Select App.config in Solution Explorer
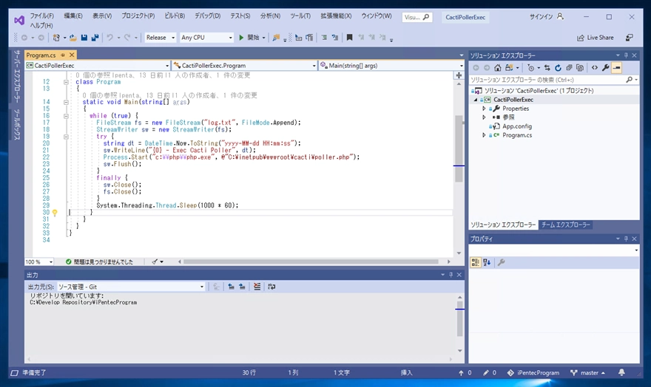The height and width of the screenshot is (387, 651). click(517, 126)
